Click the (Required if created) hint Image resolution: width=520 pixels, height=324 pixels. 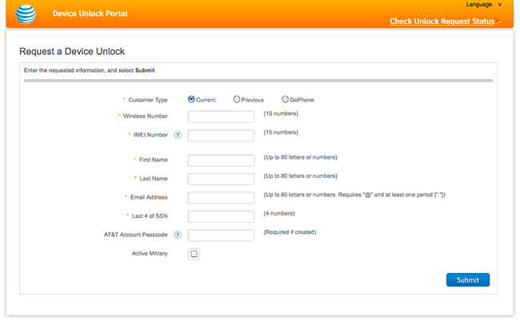[290, 232]
